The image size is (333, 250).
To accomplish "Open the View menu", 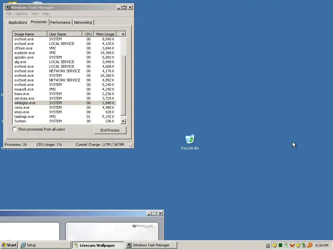I will point(35,14).
